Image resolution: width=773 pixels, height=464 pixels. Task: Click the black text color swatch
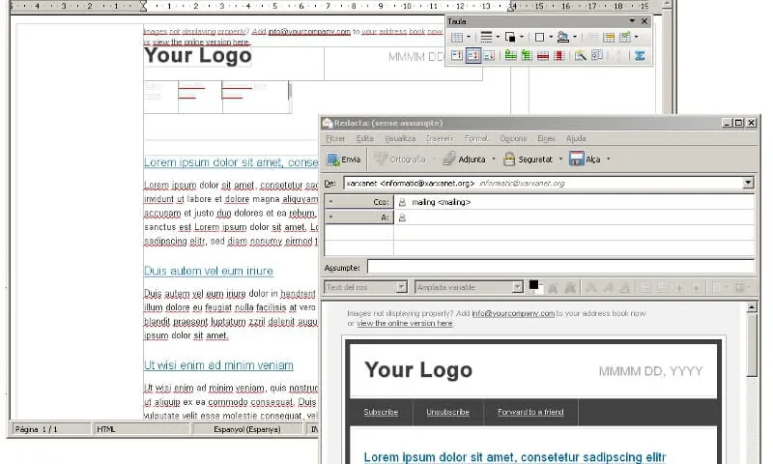point(534,285)
